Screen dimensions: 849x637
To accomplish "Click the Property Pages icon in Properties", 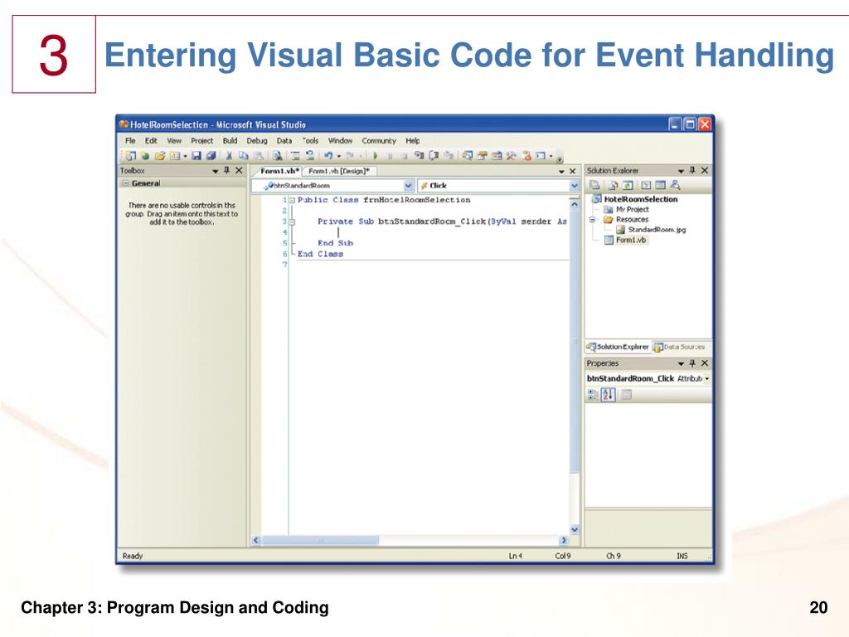I will (627, 395).
